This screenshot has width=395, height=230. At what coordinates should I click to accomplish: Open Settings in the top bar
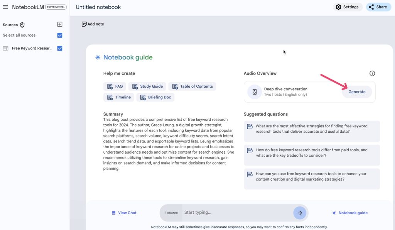click(347, 7)
